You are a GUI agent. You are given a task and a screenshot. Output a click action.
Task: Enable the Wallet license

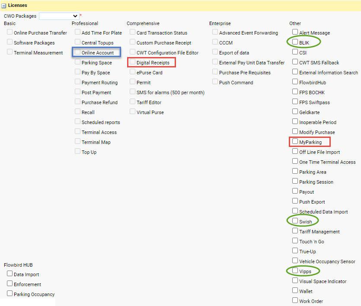[295, 290]
